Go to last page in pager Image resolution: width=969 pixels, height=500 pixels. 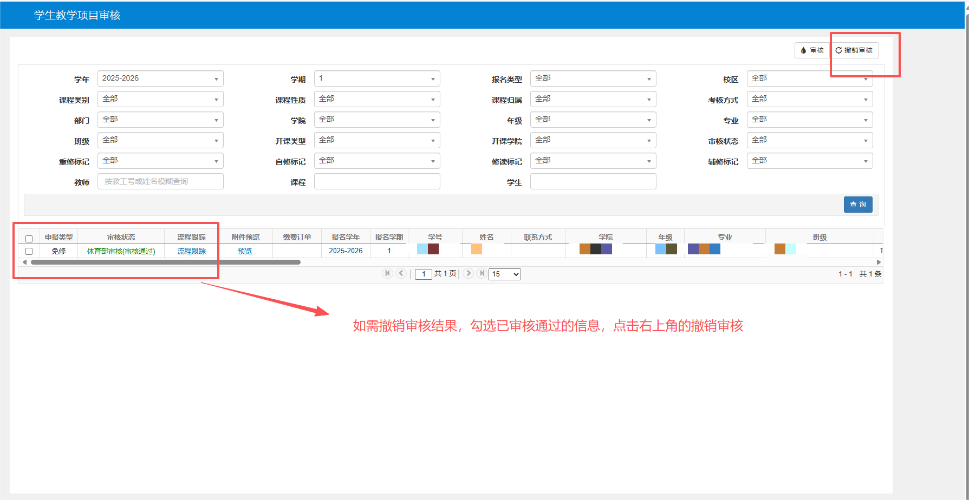point(482,273)
